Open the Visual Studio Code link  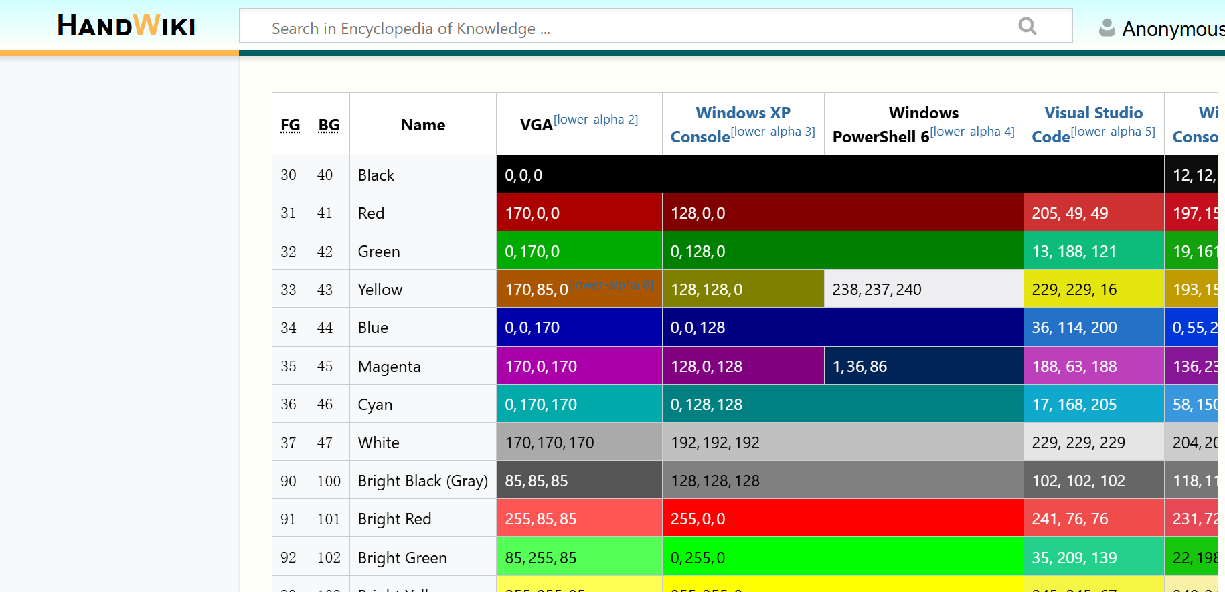[1087, 124]
